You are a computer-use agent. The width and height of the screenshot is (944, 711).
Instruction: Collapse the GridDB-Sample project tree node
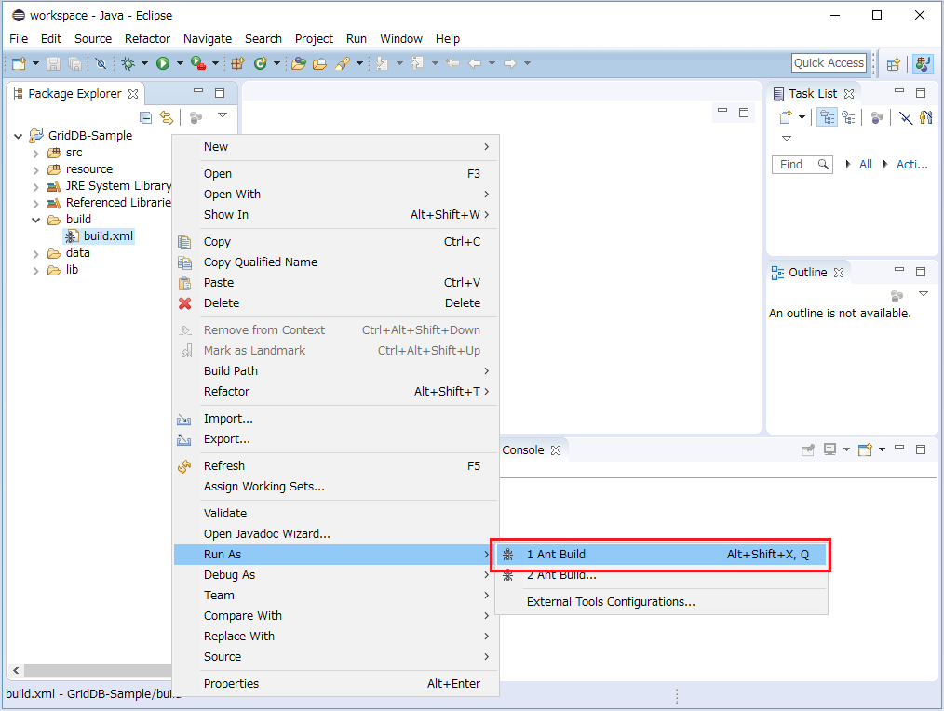[x=18, y=136]
